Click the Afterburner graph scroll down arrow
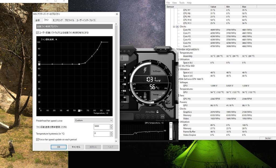Image resolution: width=276 pixels, height=168 pixels. coord(171,138)
